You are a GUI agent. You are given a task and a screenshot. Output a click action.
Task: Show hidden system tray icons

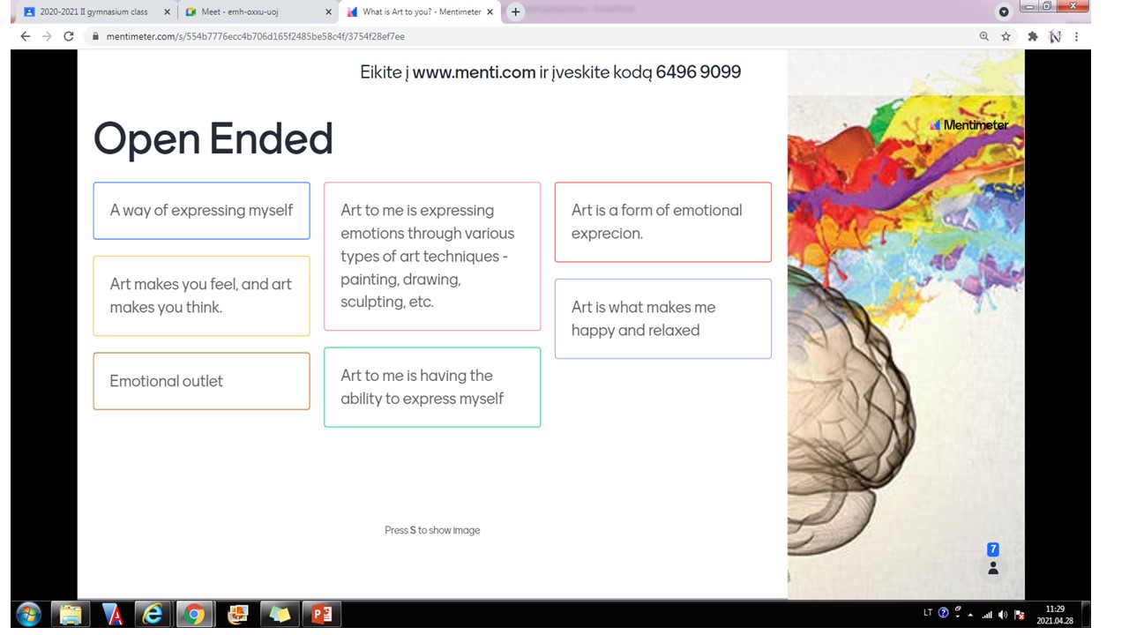coord(970,615)
